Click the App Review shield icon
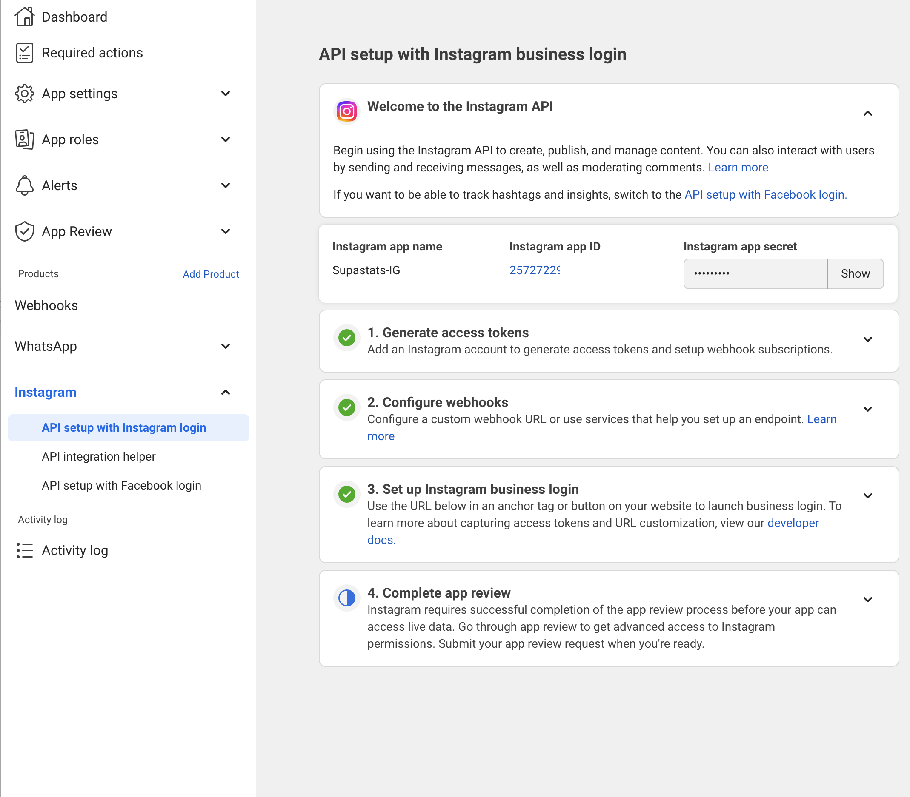 (25, 231)
